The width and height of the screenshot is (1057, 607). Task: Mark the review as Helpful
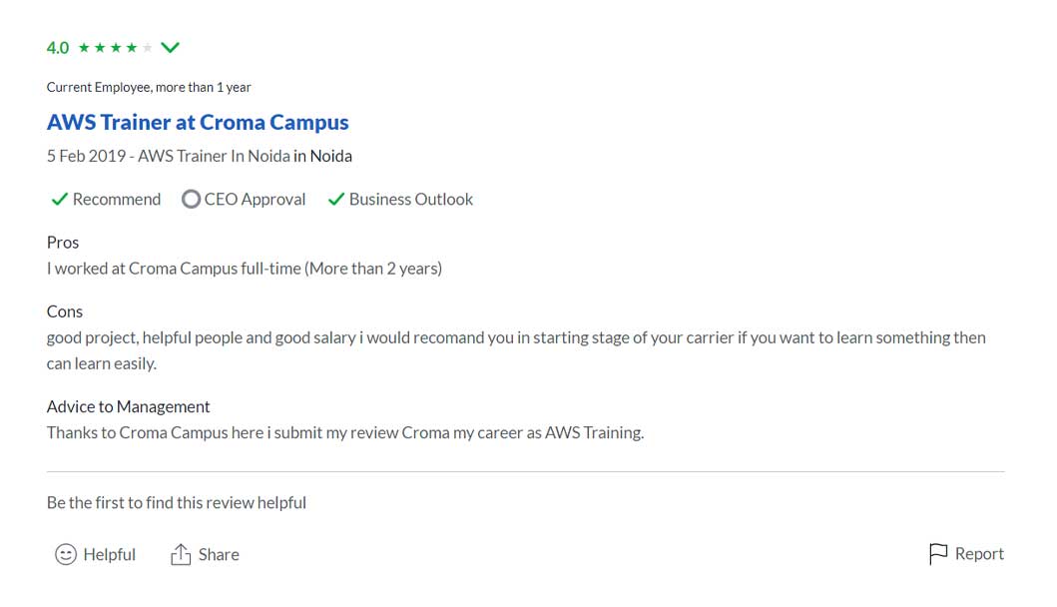coord(109,554)
